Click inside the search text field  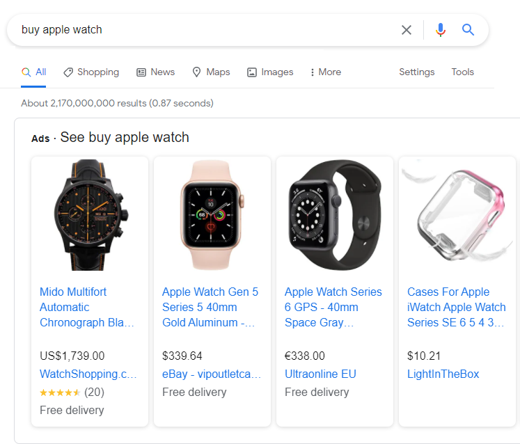tap(202, 30)
